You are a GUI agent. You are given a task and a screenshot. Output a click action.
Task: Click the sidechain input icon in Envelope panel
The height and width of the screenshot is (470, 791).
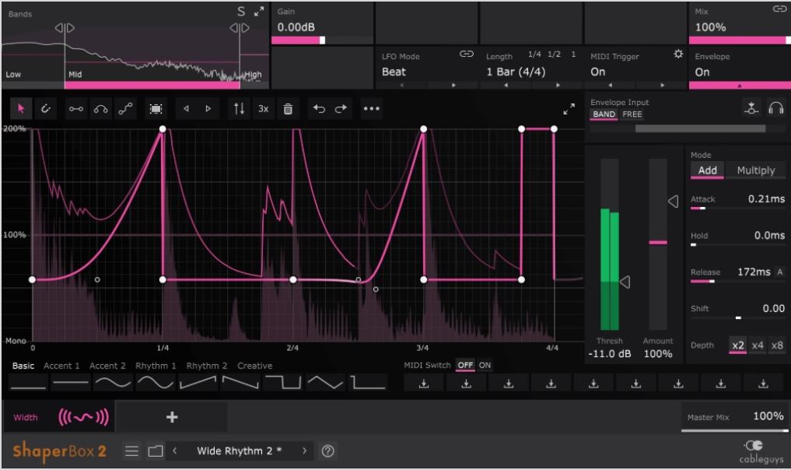[x=751, y=108]
